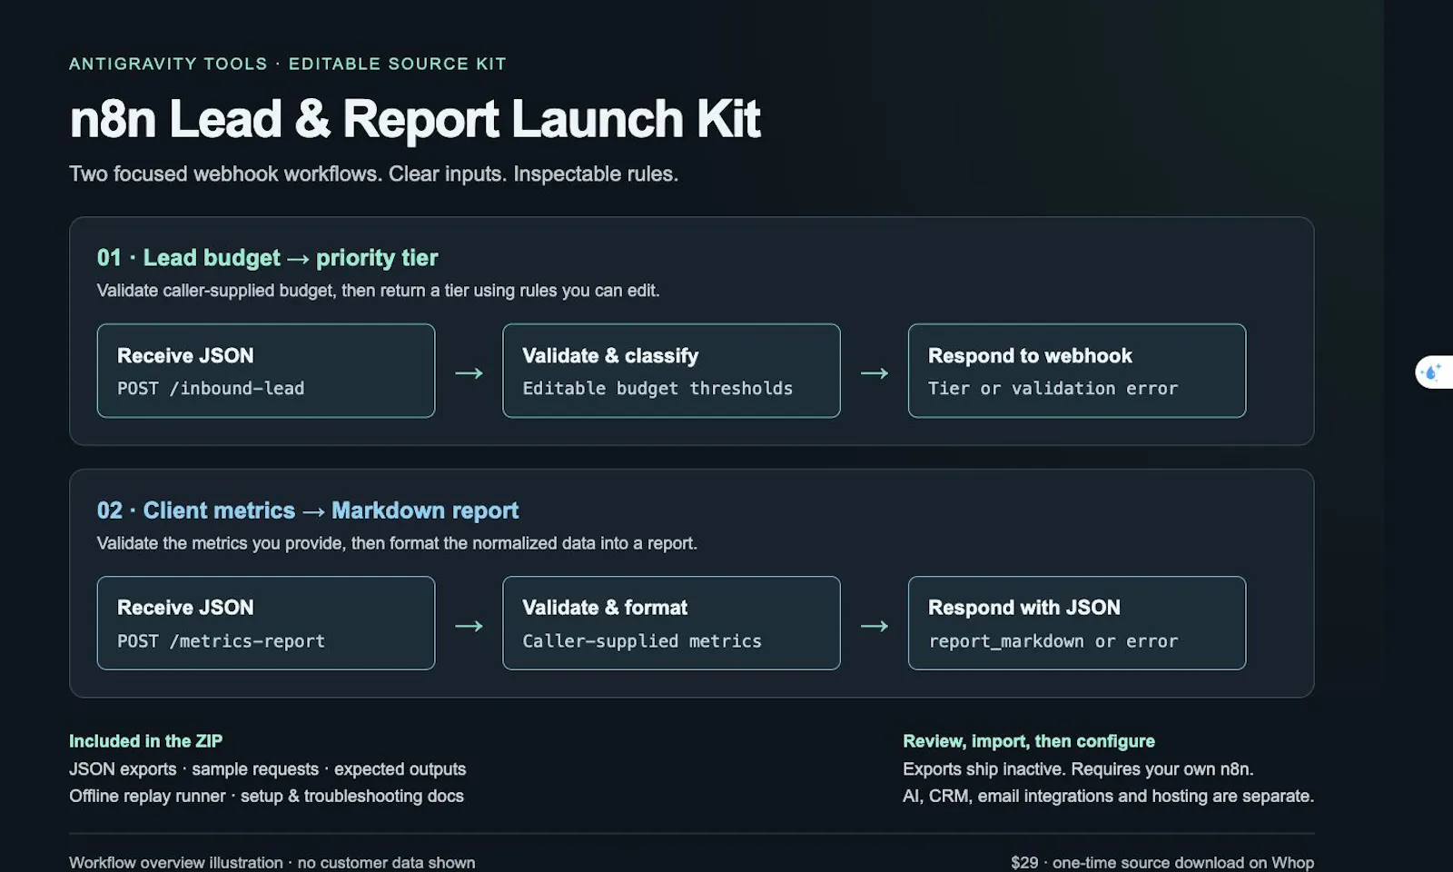Select the Validate & classify card
This screenshot has width=1453, height=872.
click(x=671, y=371)
